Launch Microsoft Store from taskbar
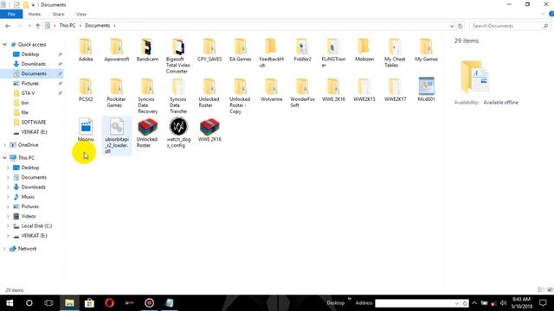 [x=89, y=303]
